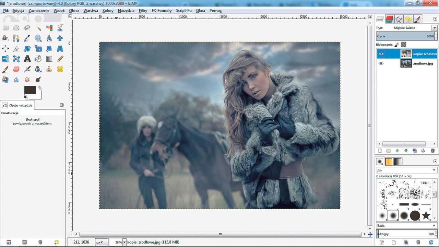Viewport: 439px width, 247px height.
Task: Open the Filtry menu
Action: pyautogui.click(x=143, y=11)
